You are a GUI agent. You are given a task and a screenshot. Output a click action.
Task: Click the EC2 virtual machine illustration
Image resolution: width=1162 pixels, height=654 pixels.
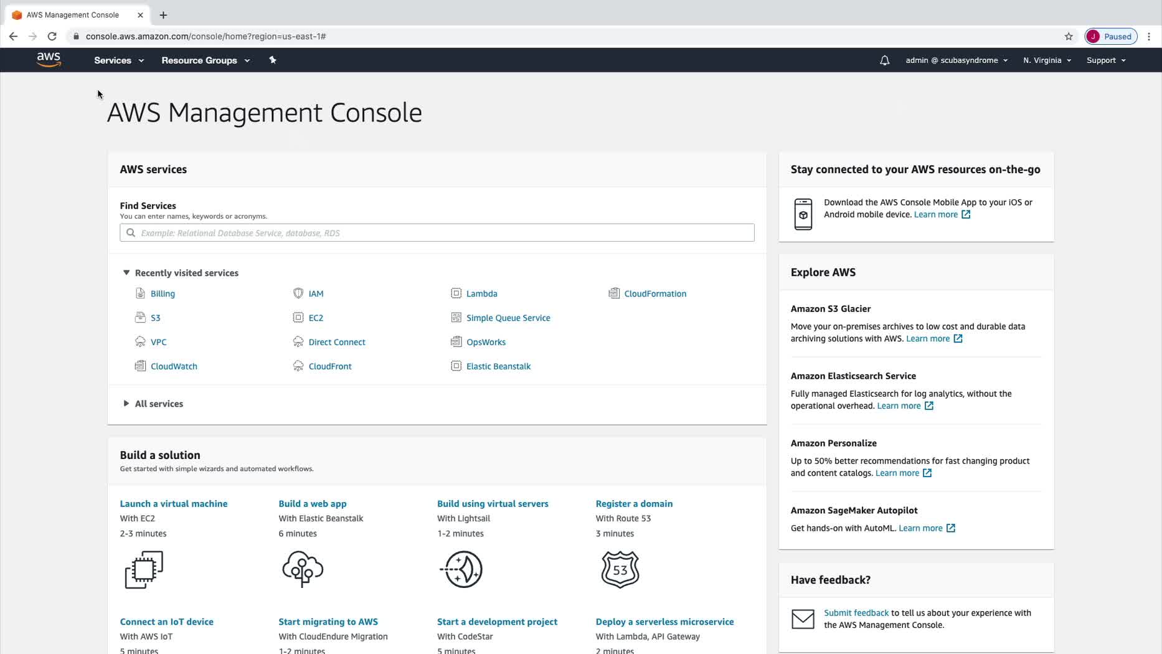144,569
